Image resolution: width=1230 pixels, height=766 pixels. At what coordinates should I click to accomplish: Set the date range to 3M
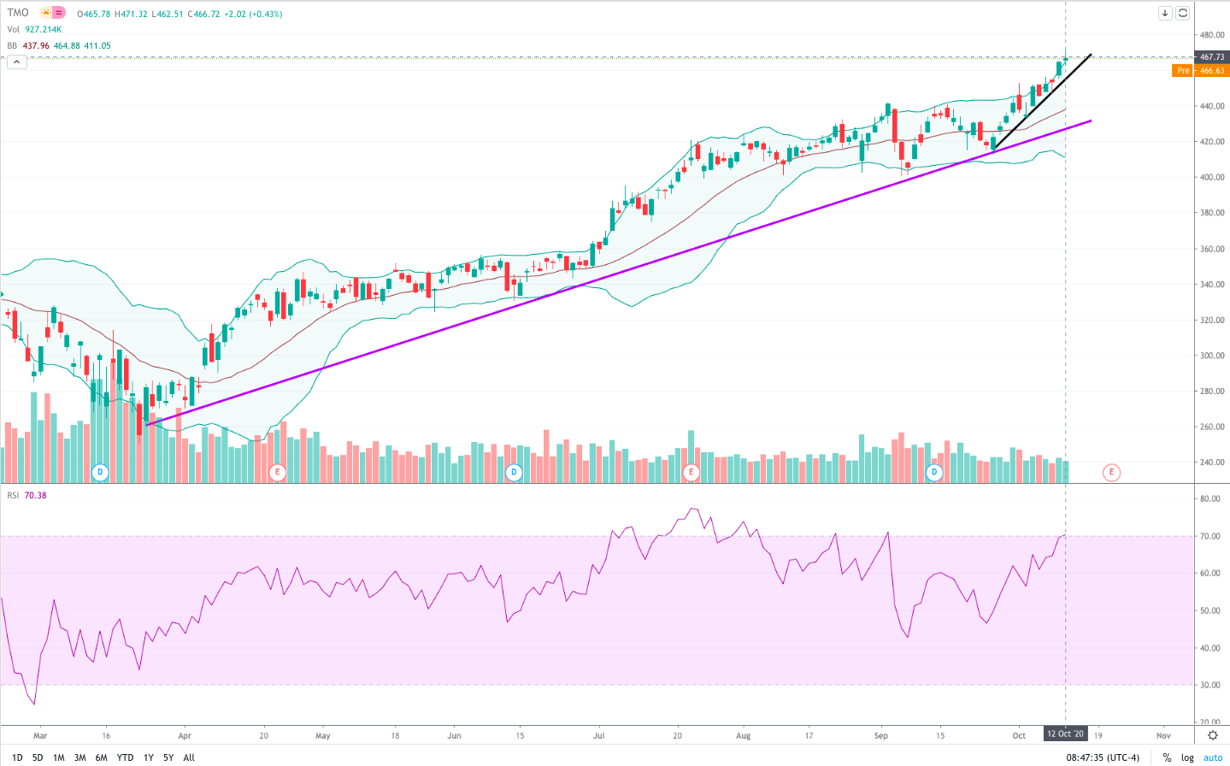pyautogui.click(x=79, y=757)
